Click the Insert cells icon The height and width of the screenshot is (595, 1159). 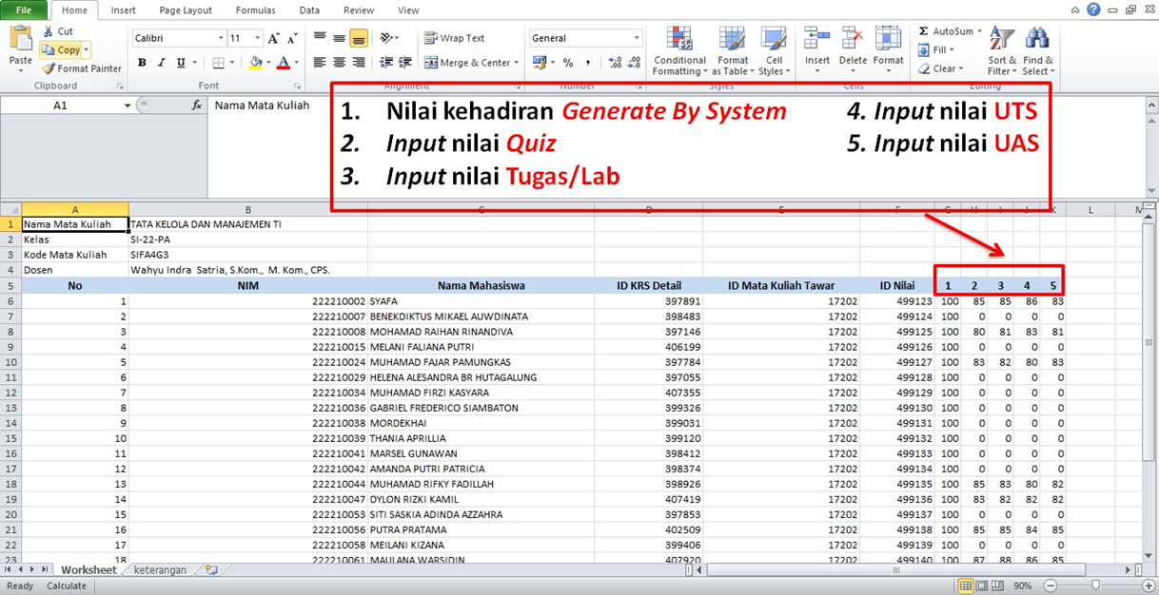[x=817, y=40]
